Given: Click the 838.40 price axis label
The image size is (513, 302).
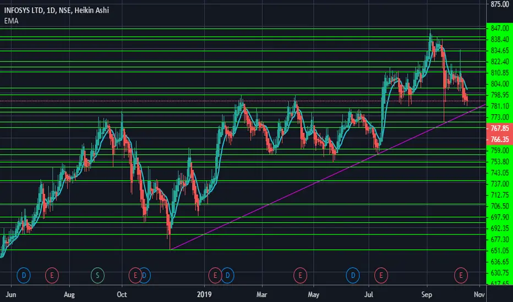Looking at the screenshot, I should [x=500, y=40].
